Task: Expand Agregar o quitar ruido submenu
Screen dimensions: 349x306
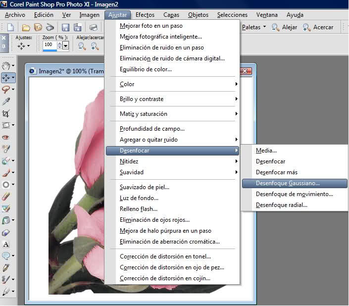Action: point(172,140)
